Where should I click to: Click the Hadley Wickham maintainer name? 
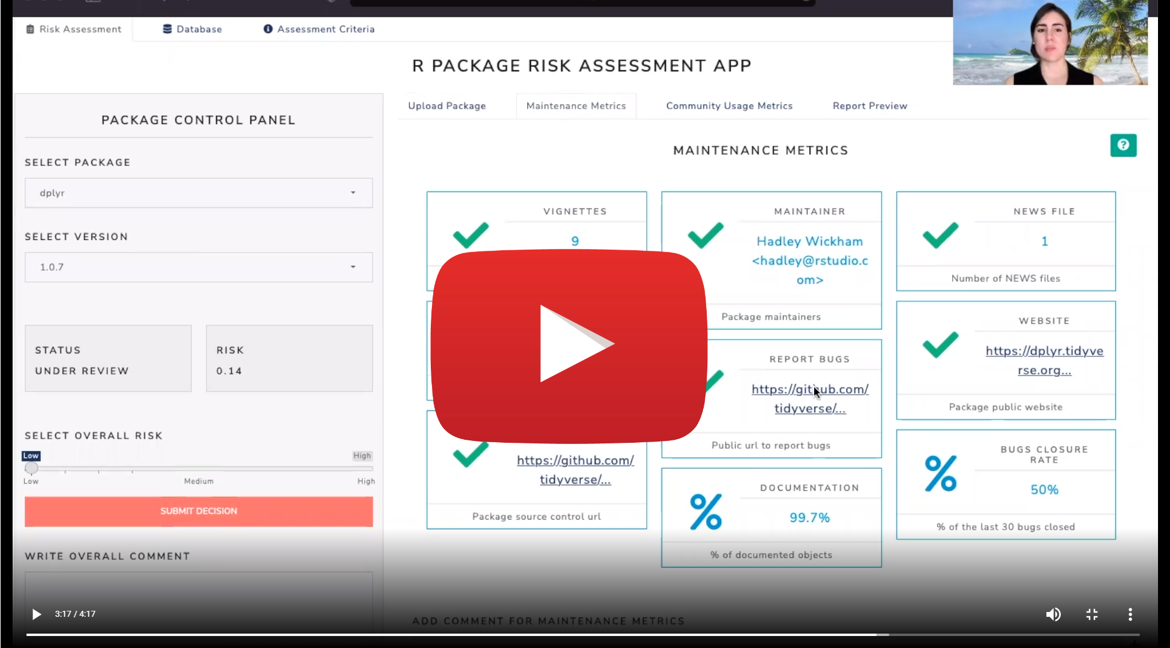809,241
